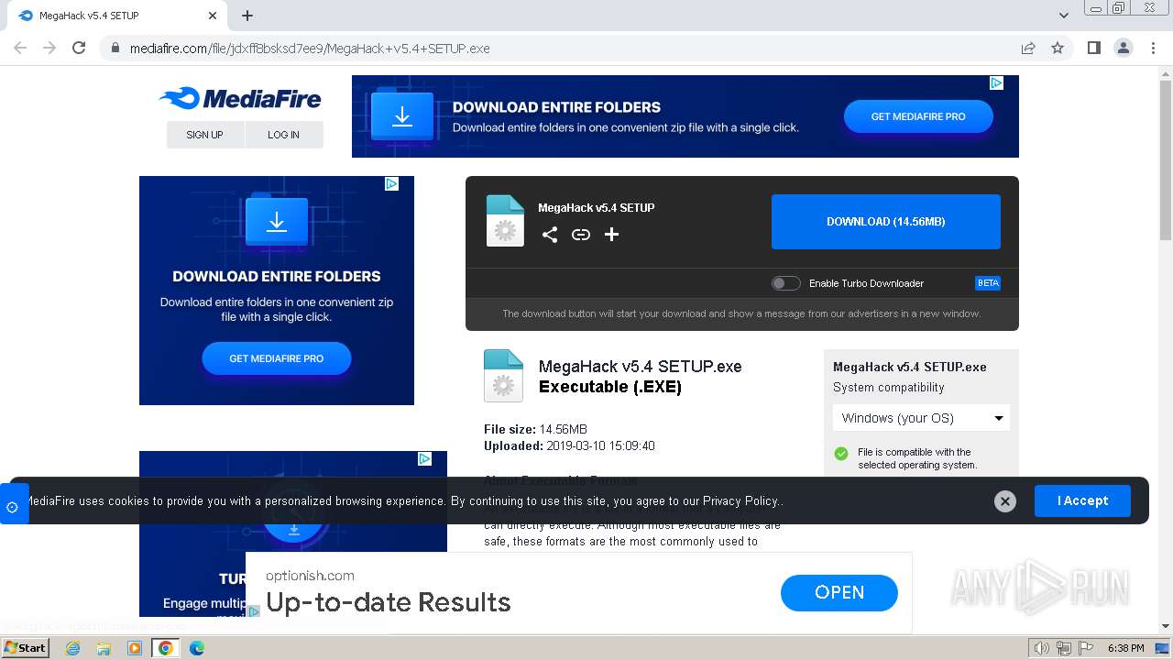Image resolution: width=1173 pixels, height=660 pixels.
Task: Reload the MediaFire page
Action: 79,48
